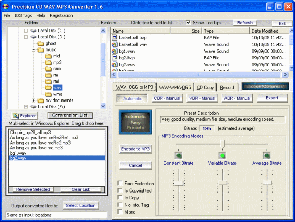Click the encoding mode horizontal slider handle
295x222 pixels.
[223, 145]
